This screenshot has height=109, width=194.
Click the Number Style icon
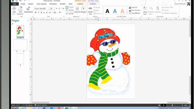pyautogui.click(x=151, y=11)
